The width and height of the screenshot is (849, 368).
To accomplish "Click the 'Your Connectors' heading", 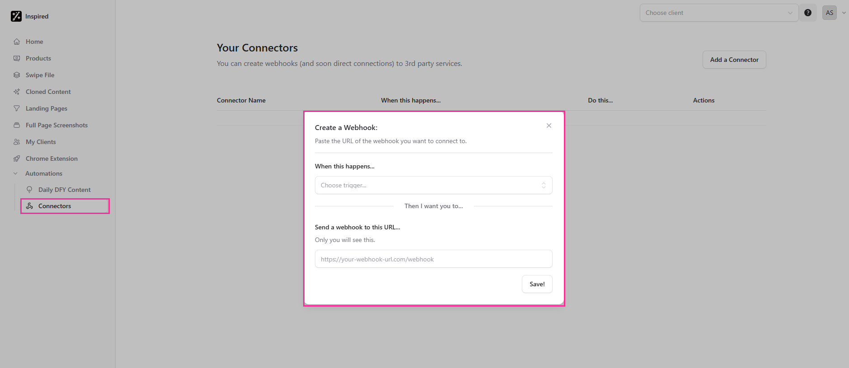I will click(258, 48).
